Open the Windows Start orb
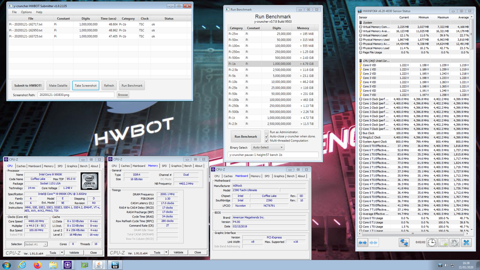This screenshot has height=270, width=480. [x=7, y=265]
